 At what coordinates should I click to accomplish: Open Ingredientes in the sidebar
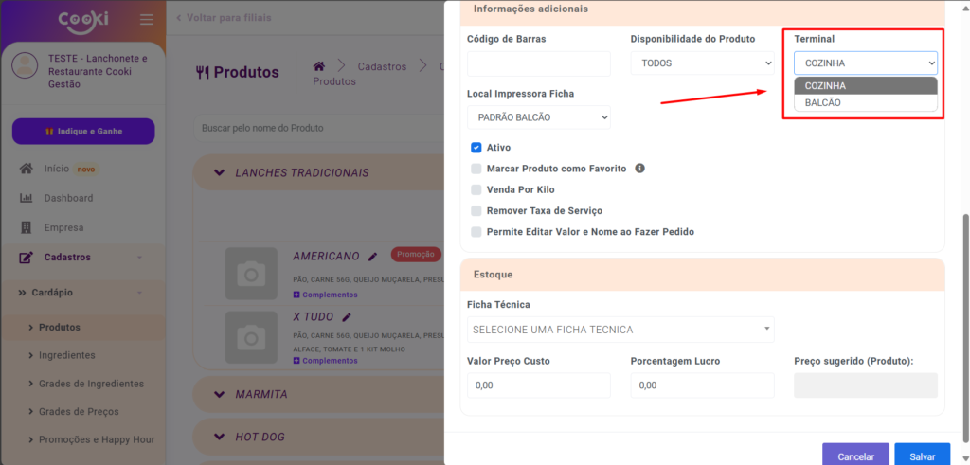pos(66,355)
